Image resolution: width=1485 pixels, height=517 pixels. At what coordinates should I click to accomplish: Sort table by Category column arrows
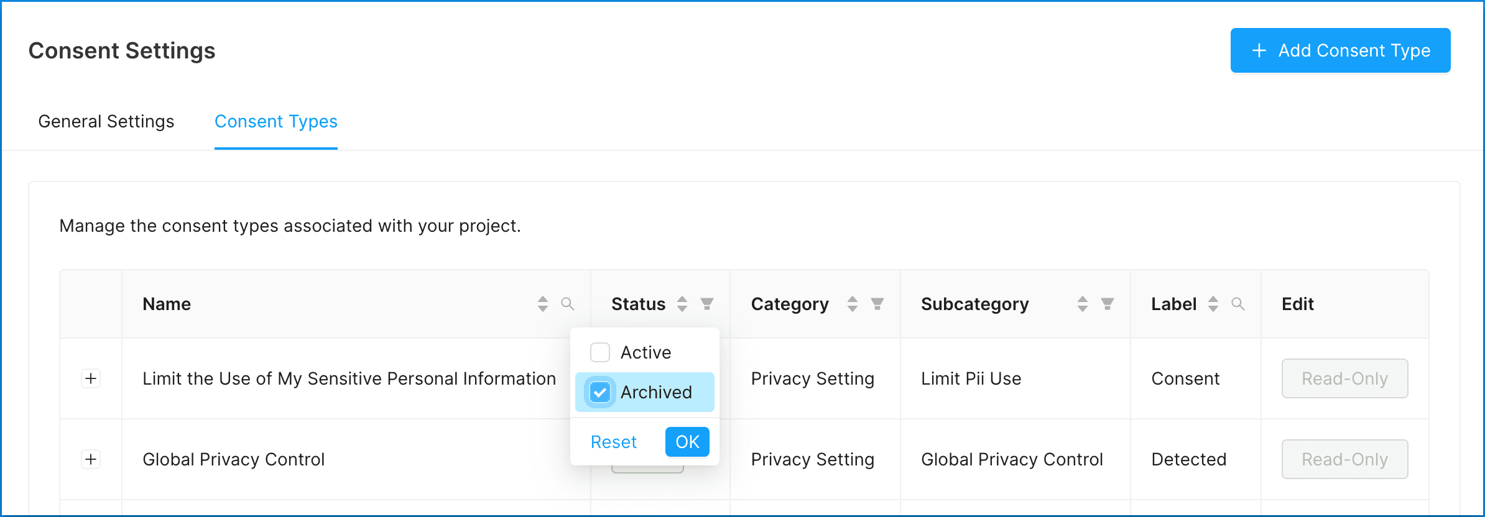click(853, 304)
